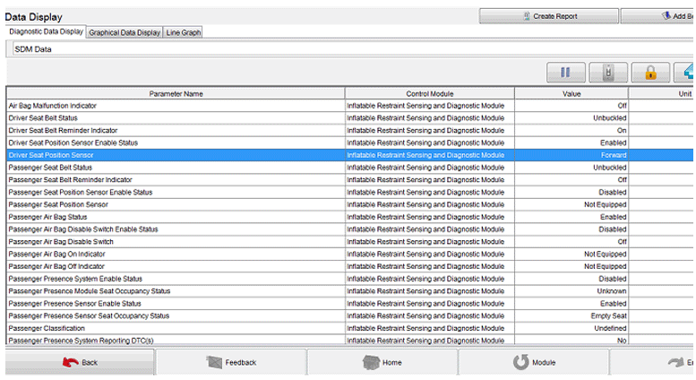Click the Empty Seat value cell
This screenshot has height=380, width=696.
(x=571, y=316)
